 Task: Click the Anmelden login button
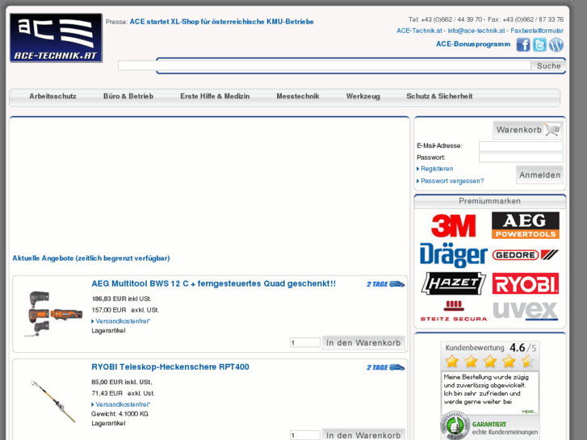coord(539,175)
